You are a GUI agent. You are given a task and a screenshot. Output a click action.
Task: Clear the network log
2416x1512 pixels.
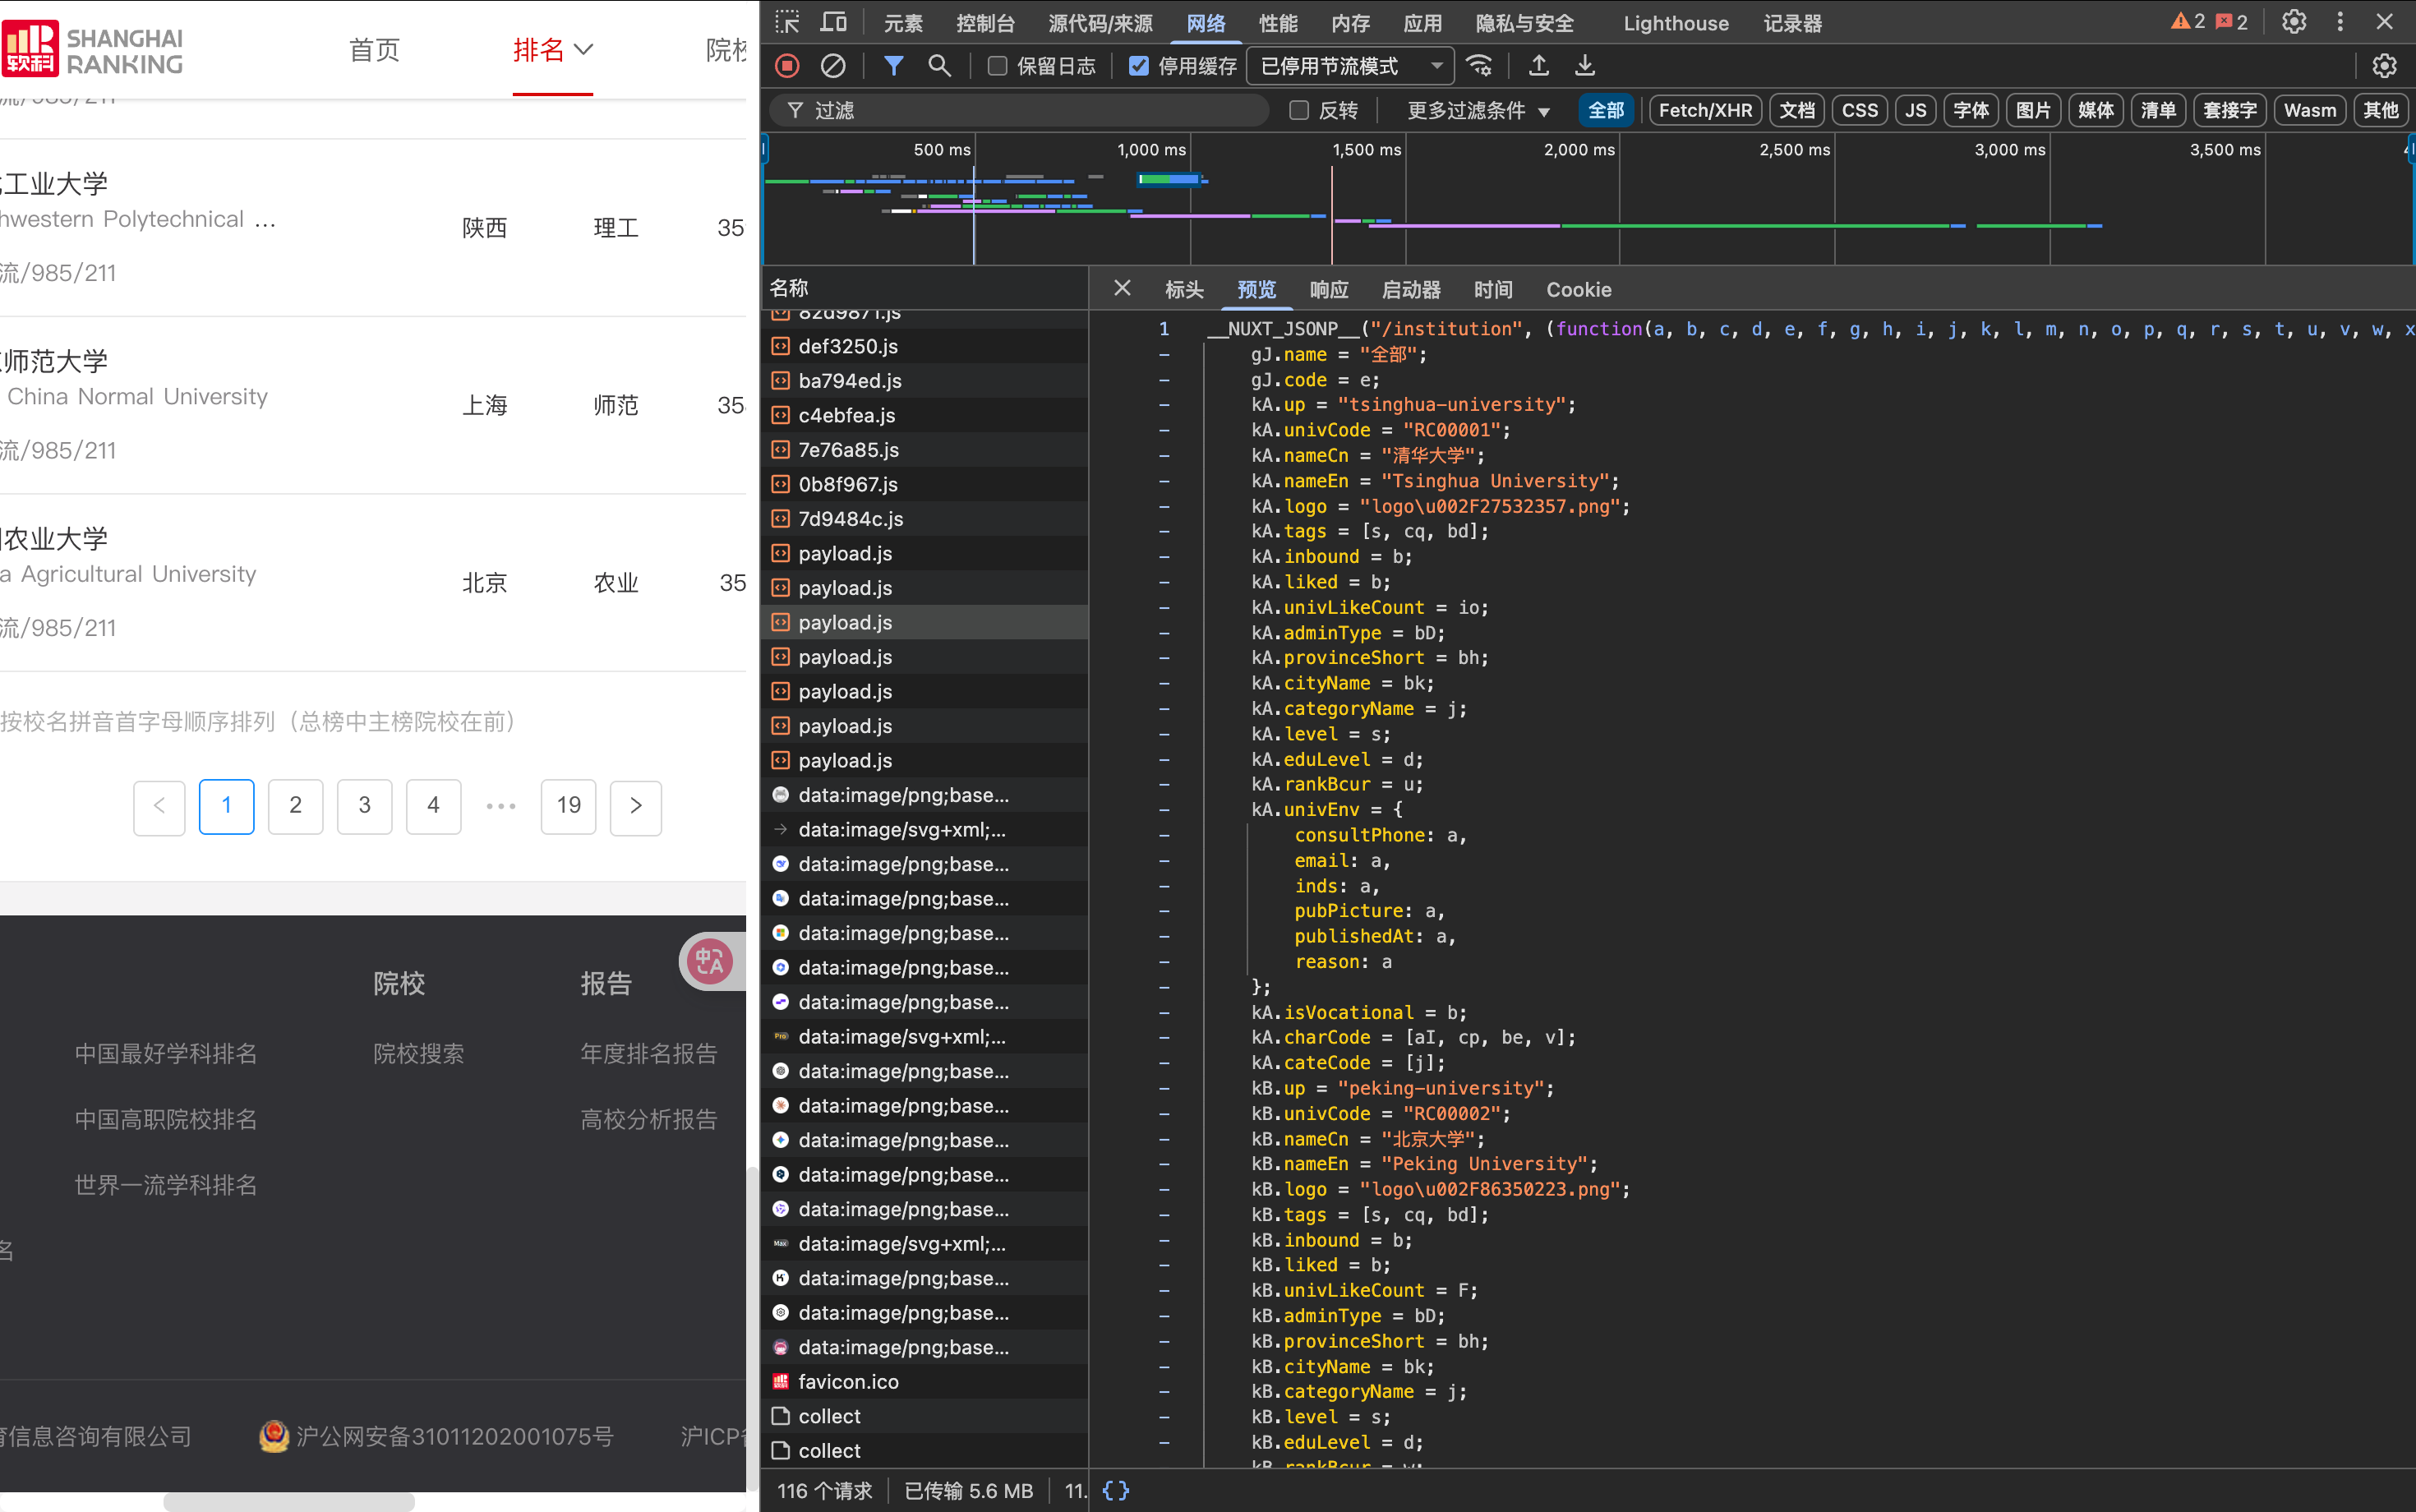coord(832,66)
